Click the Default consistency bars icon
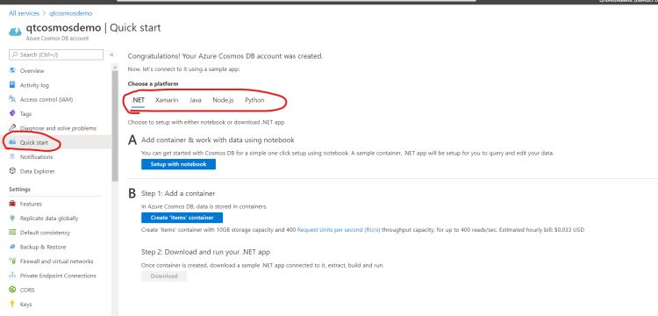This screenshot has height=316, width=658. pyautogui.click(x=12, y=233)
